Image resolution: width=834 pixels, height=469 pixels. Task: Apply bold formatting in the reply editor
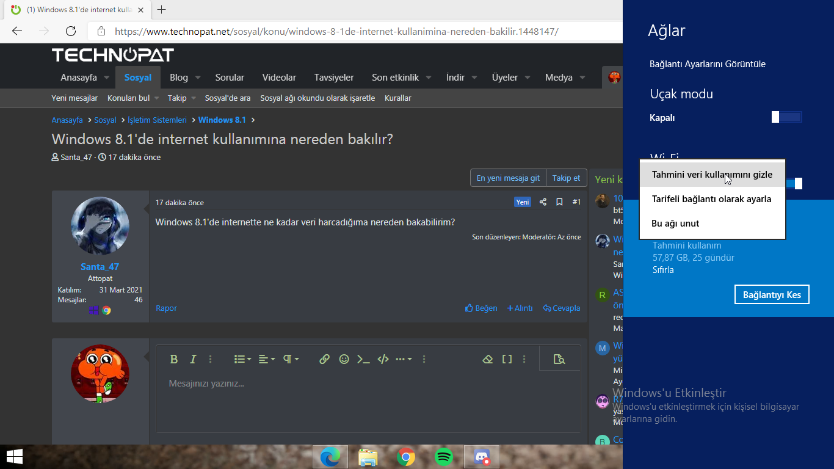(174, 359)
